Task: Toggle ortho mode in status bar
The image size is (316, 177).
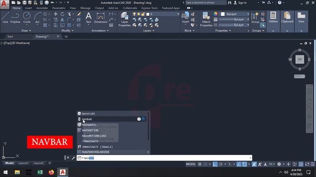Action: pyautogui.click(x=215, y=164)
